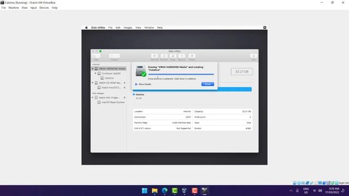
Task: Show hidden system tray icons
Action: click(291, 191)
